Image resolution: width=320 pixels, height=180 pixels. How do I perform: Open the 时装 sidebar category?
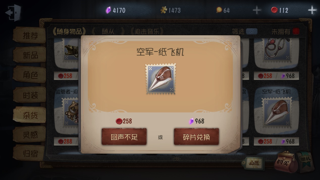30,95
